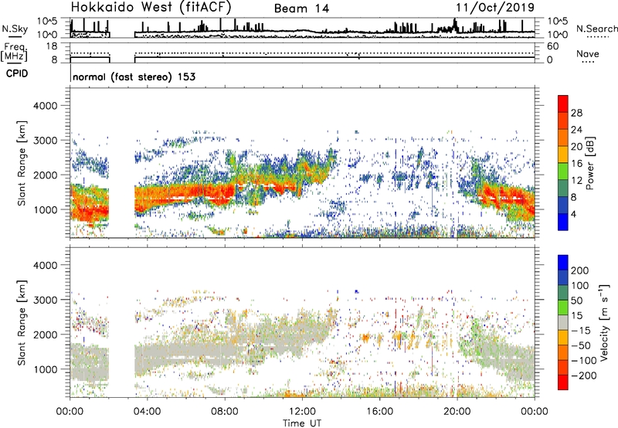Click the "4" label on the power colorbar
Viewport: 618px width, 428px height.
click(573, 214)
